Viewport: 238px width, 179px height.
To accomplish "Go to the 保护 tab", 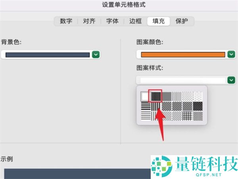I will (x=182, y=21).
